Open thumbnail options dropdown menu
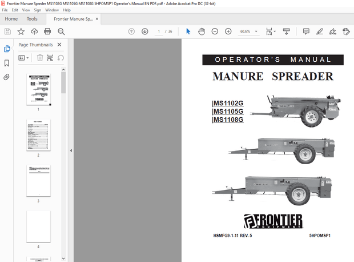The image size is (354, 262). pos(23,58)
